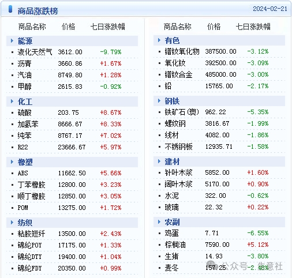This screenshot has width=292, height=278.
Task: Select 水泥 commodity name
Action: coord(171,196)
